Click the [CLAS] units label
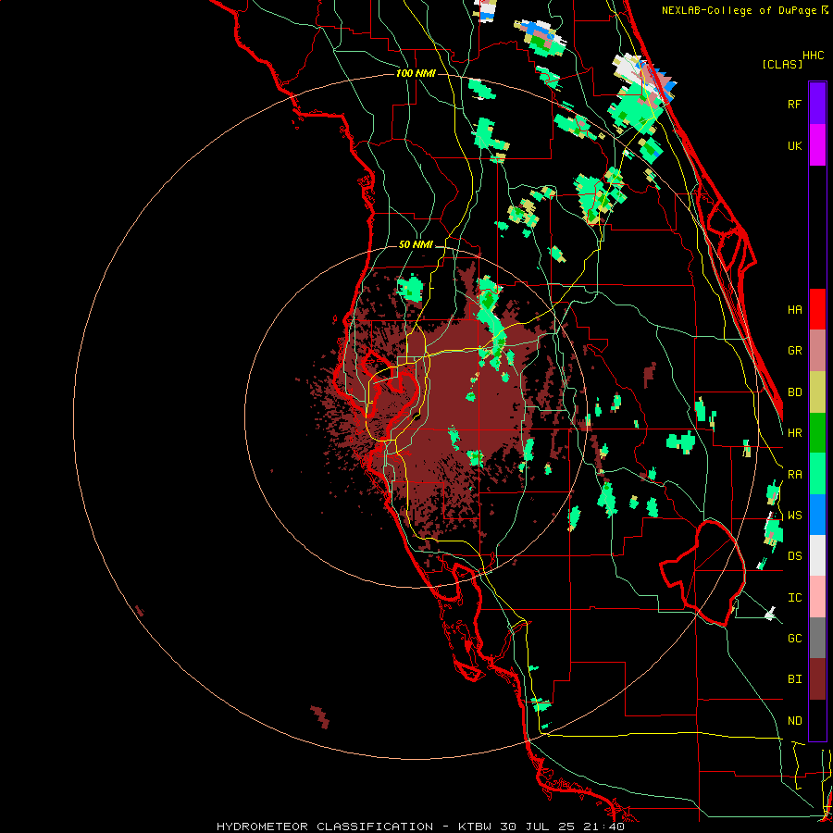The height and width of the screenshot is (833, 833). pos(782,64)
